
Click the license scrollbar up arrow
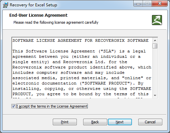tap(155, 40)
